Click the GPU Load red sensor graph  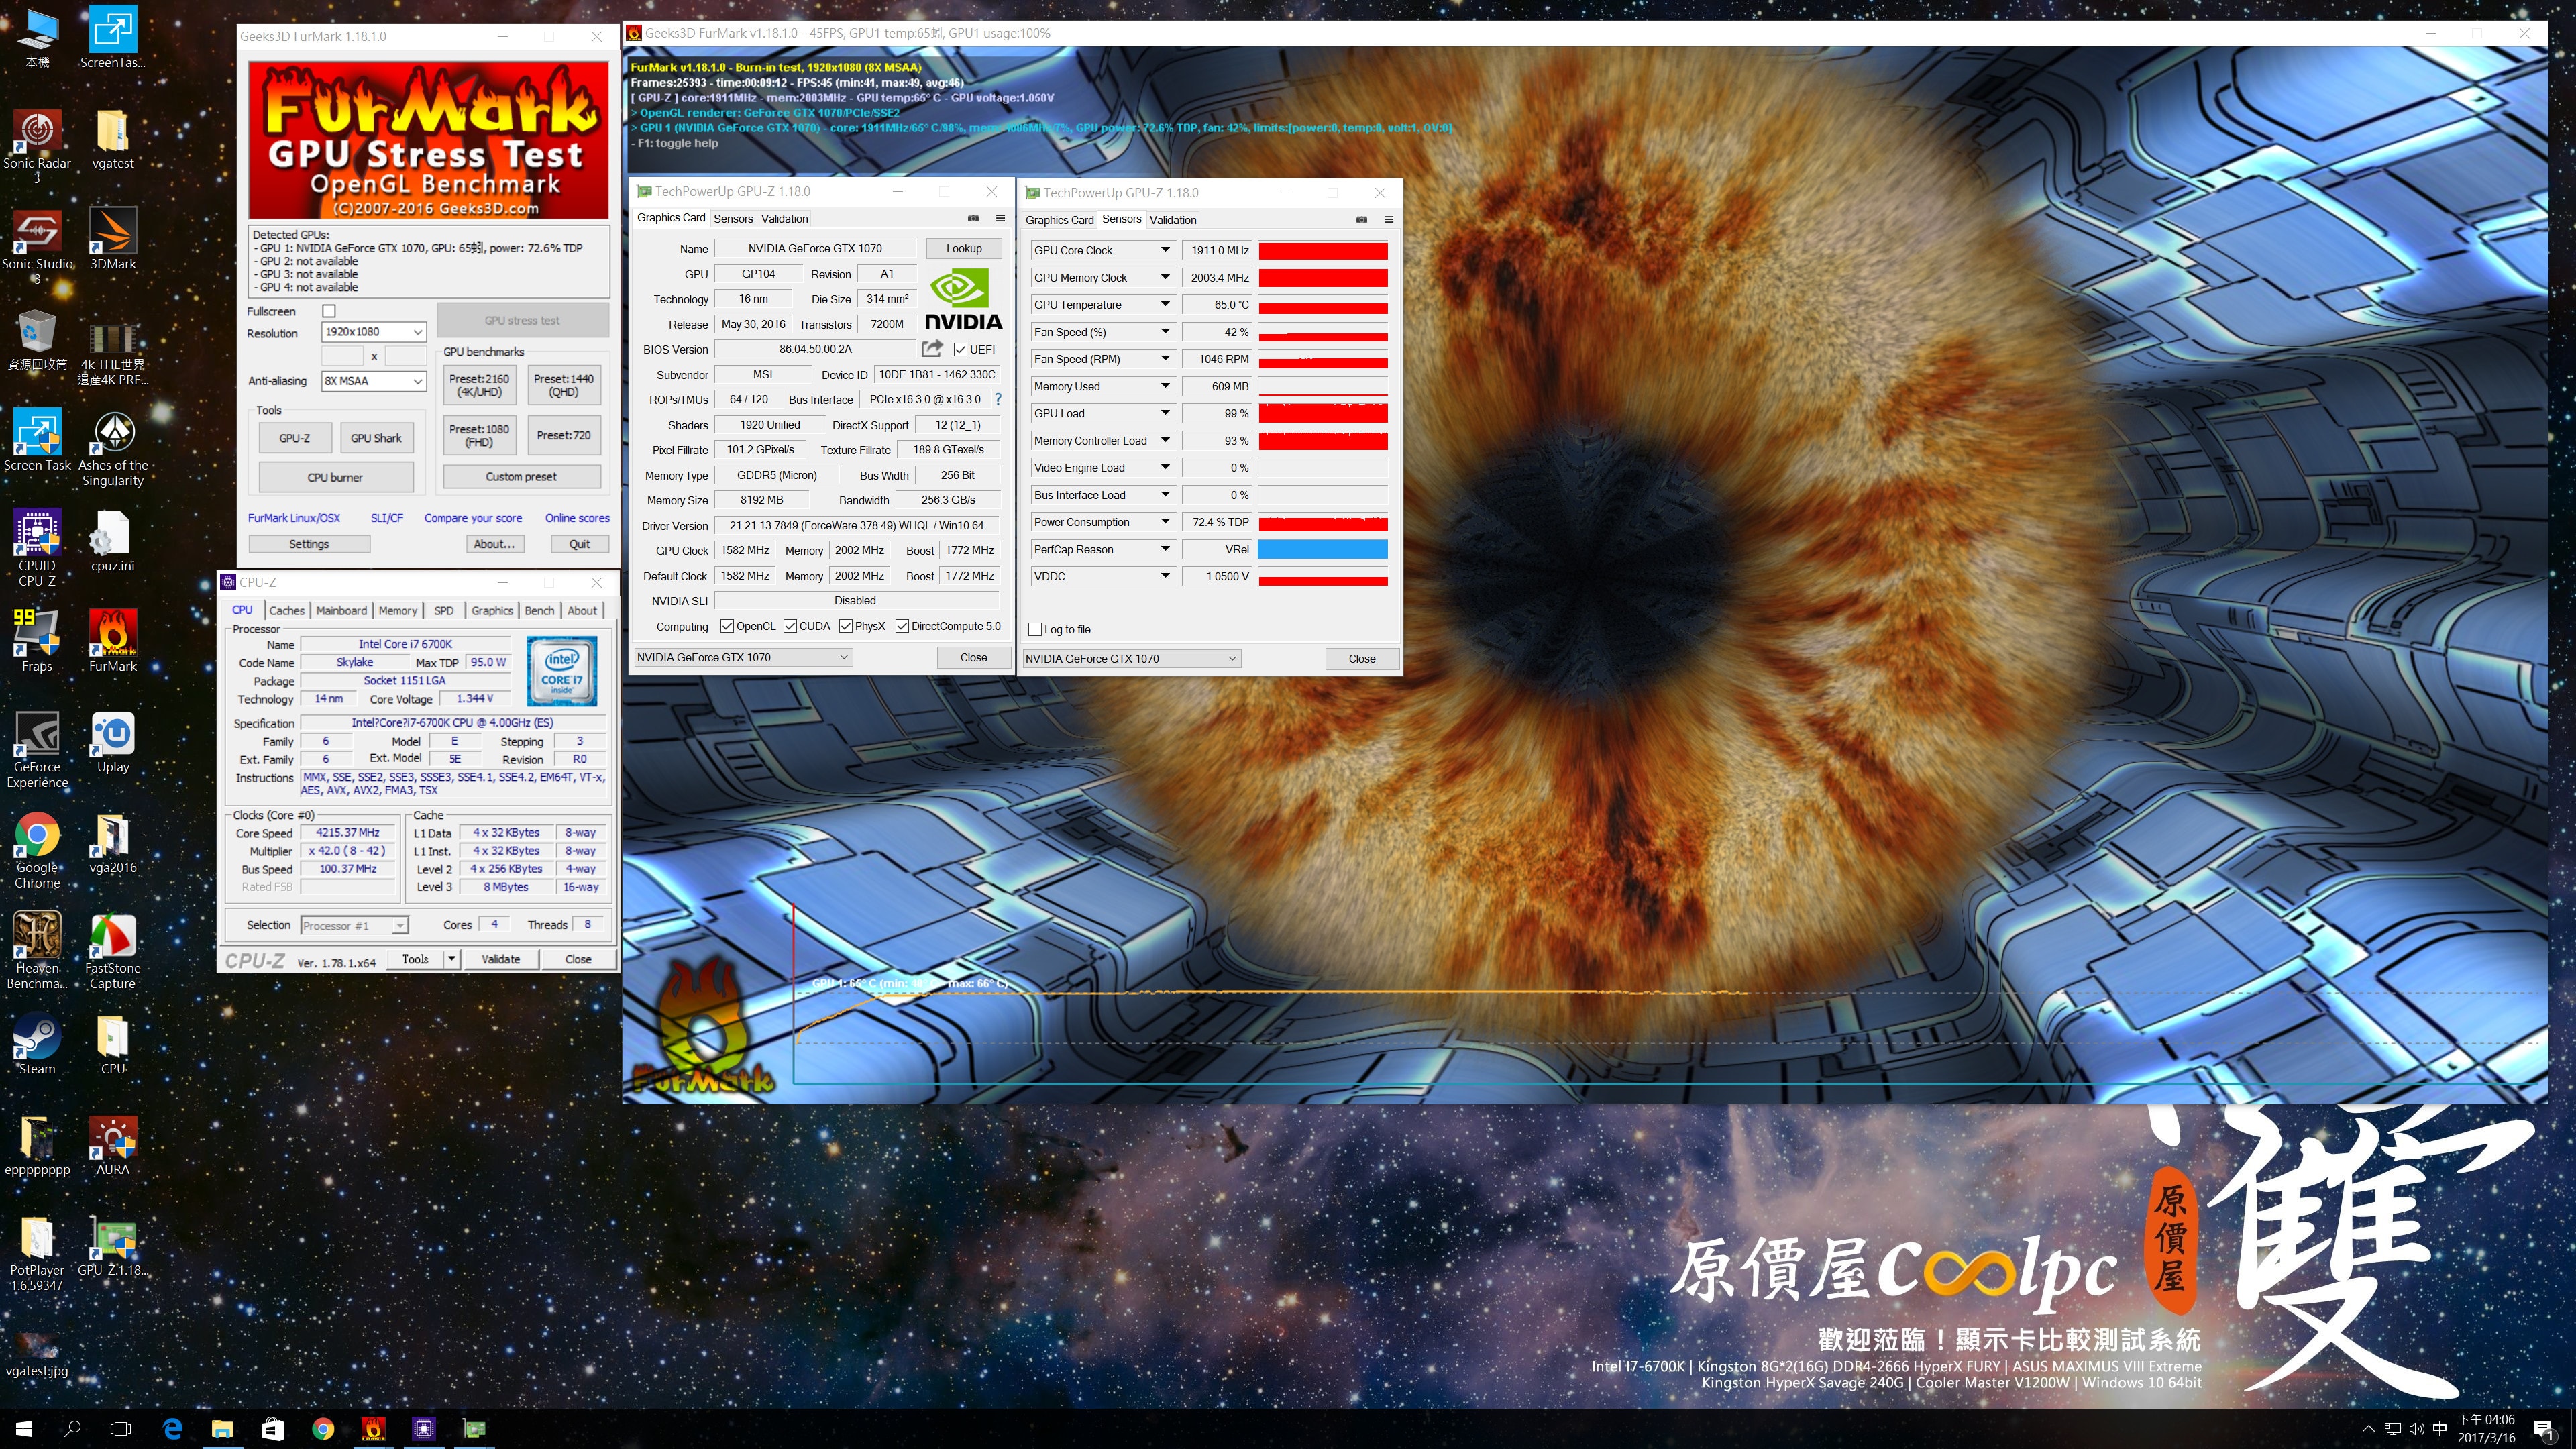(x=1322, y=413)
